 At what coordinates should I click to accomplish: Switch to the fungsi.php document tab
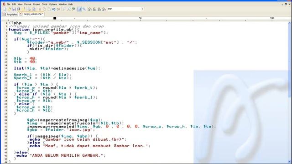point(10,14)
